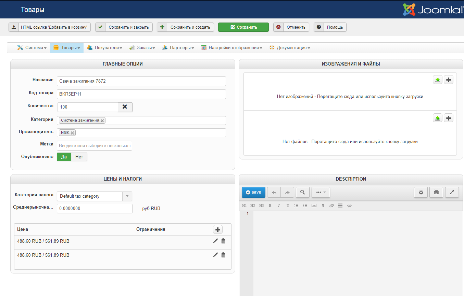
Task: Click the green Сохранить button
Action: click(243, 27)
